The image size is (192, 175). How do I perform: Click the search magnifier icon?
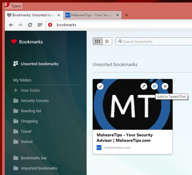point(120,42)
